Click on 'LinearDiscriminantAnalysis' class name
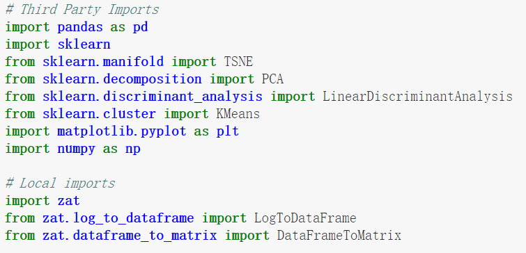Viewport: 526px width, 253px height. [x=417, y=97]
